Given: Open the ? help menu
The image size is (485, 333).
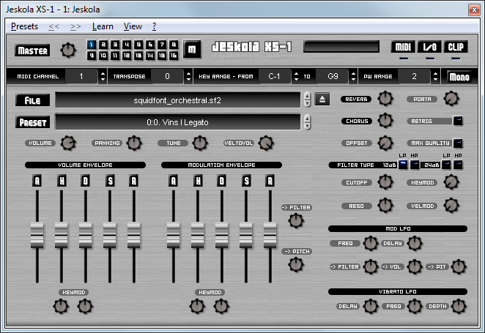Looking at the screenshot, I should click(x=154, y=26).
